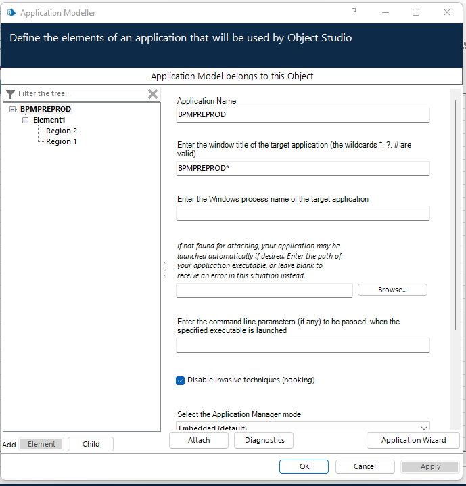
Task: Click the Diagnostics button
Action: 264,440
